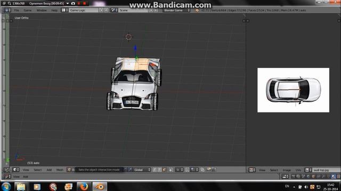
Task: Toggle snap during transform
Action: [x=187, y=170]
